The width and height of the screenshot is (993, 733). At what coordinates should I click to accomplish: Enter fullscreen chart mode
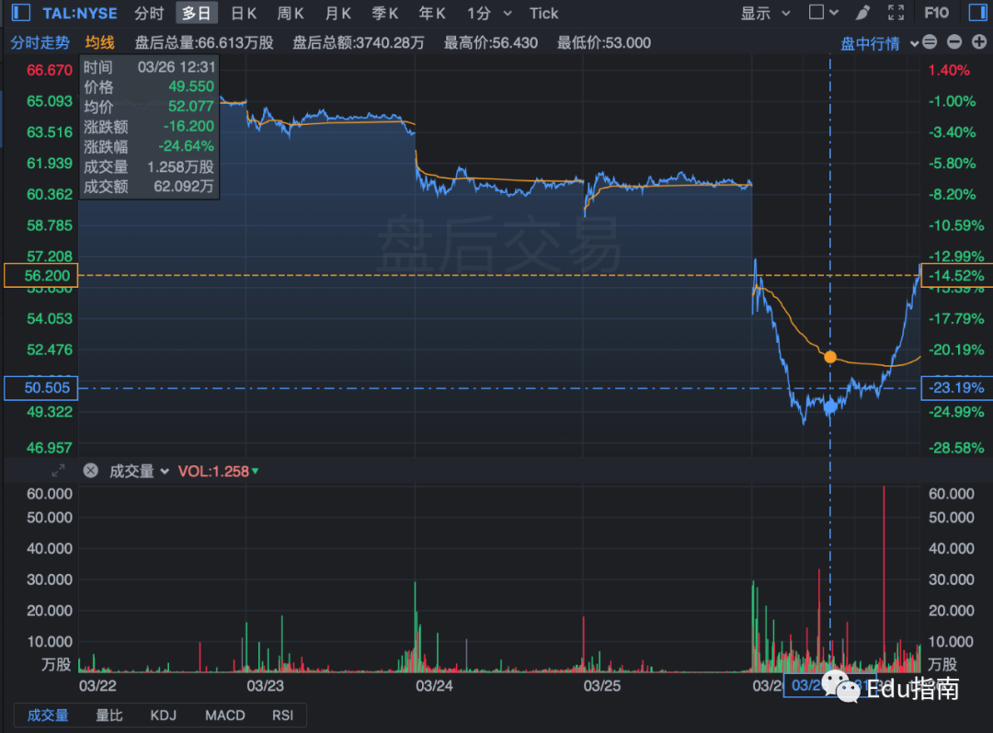pos(896,13)
